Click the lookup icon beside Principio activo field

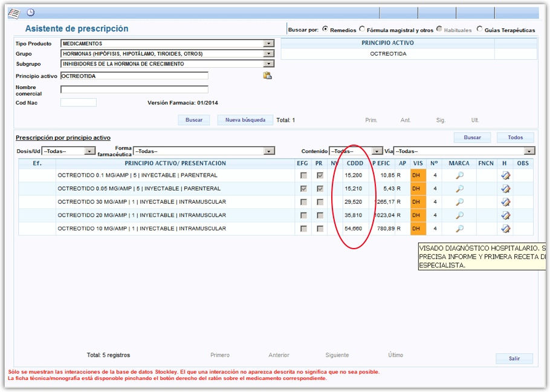[267, 76]
